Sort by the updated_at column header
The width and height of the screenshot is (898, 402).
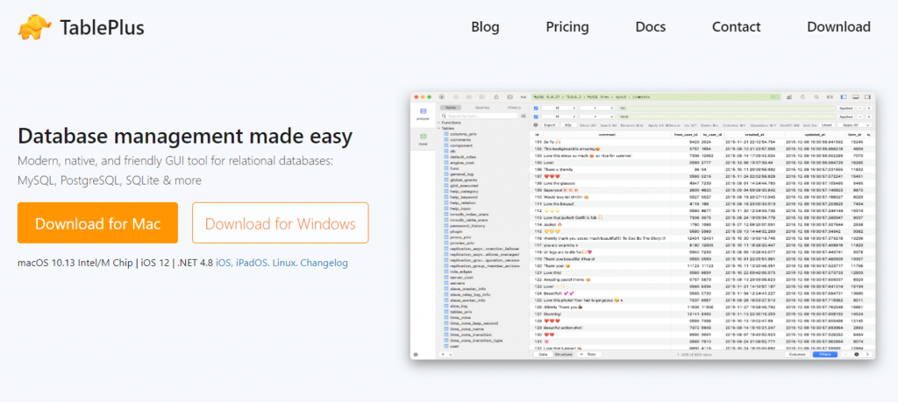pyautogui.click(x=815, y=135)
